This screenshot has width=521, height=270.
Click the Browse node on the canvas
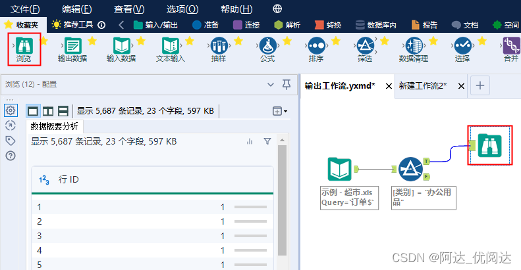[490, 145]
